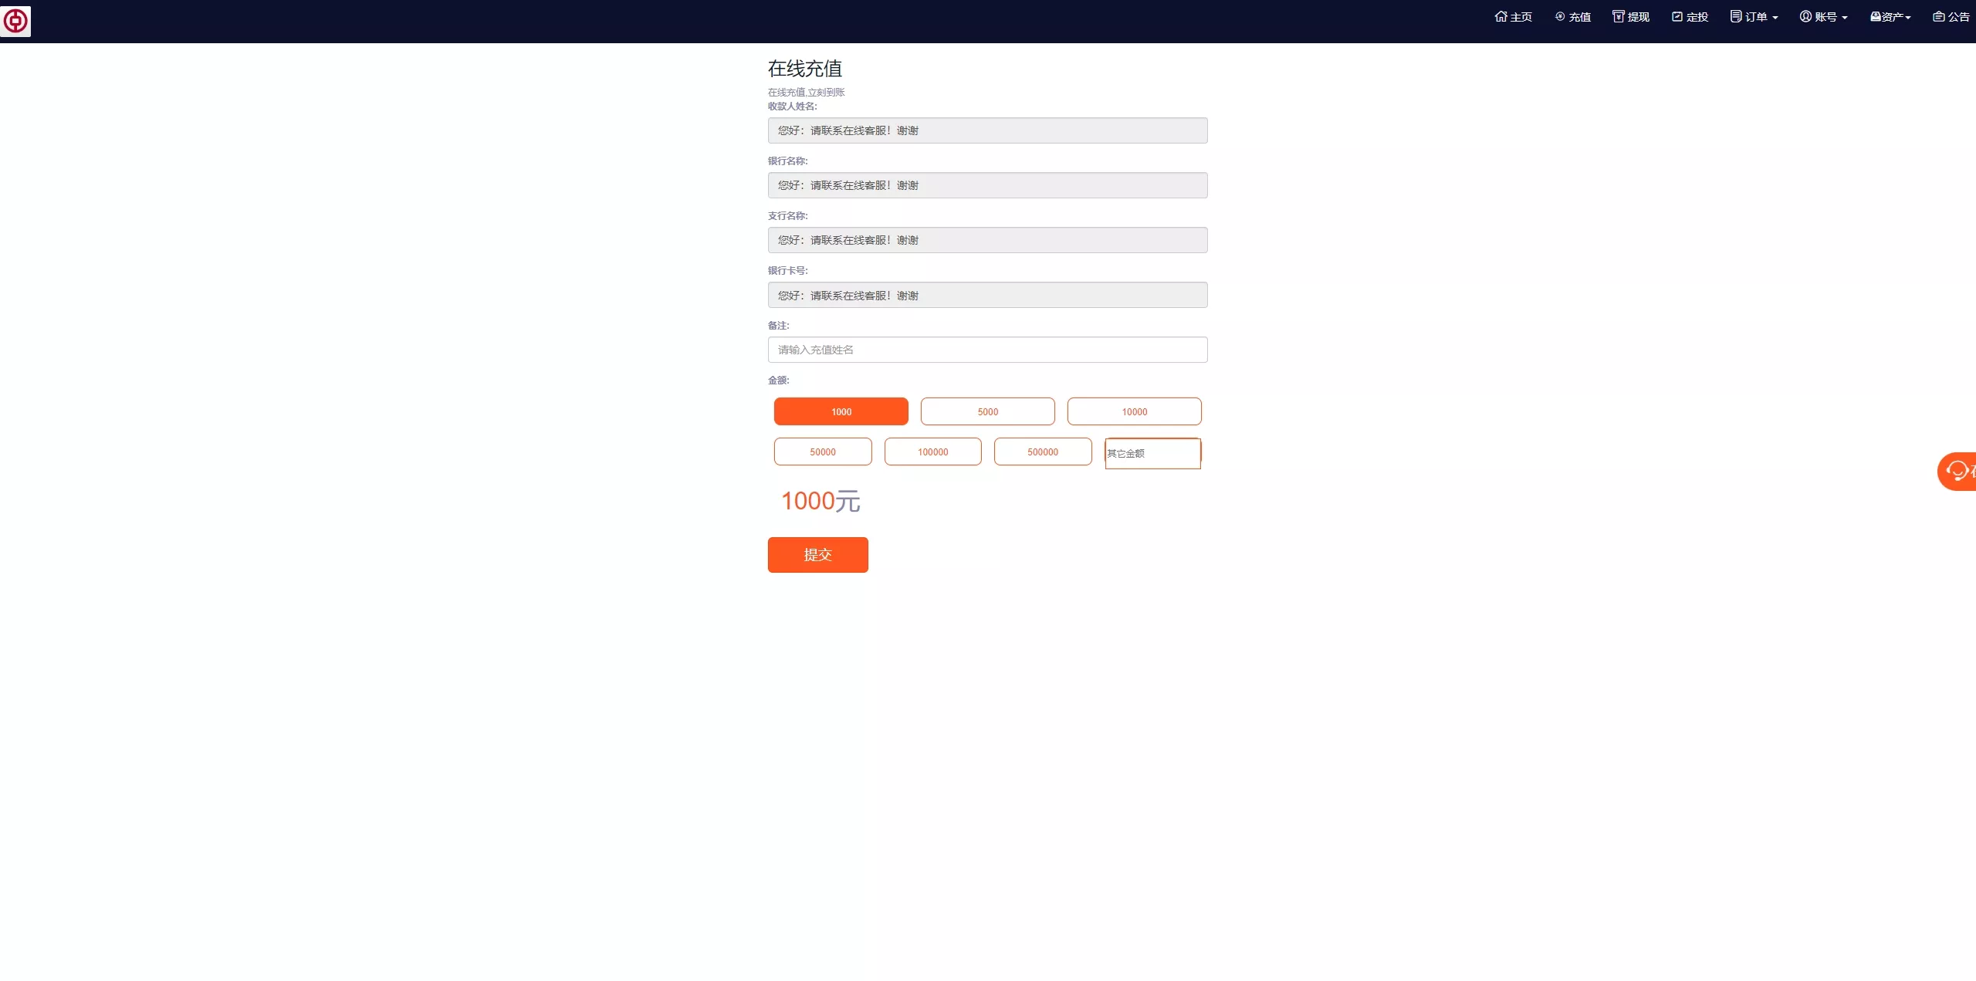Viewport: 1976px width, 981px height.
Task: Expand the 订单 orders dropdown
Action: 1754,17
